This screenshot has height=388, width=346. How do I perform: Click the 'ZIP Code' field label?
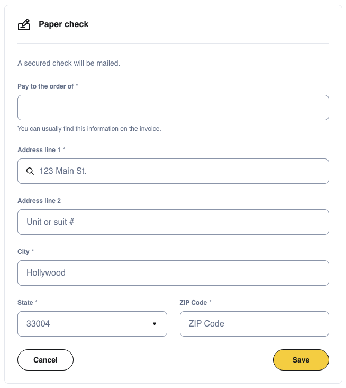tap(193, 302)
